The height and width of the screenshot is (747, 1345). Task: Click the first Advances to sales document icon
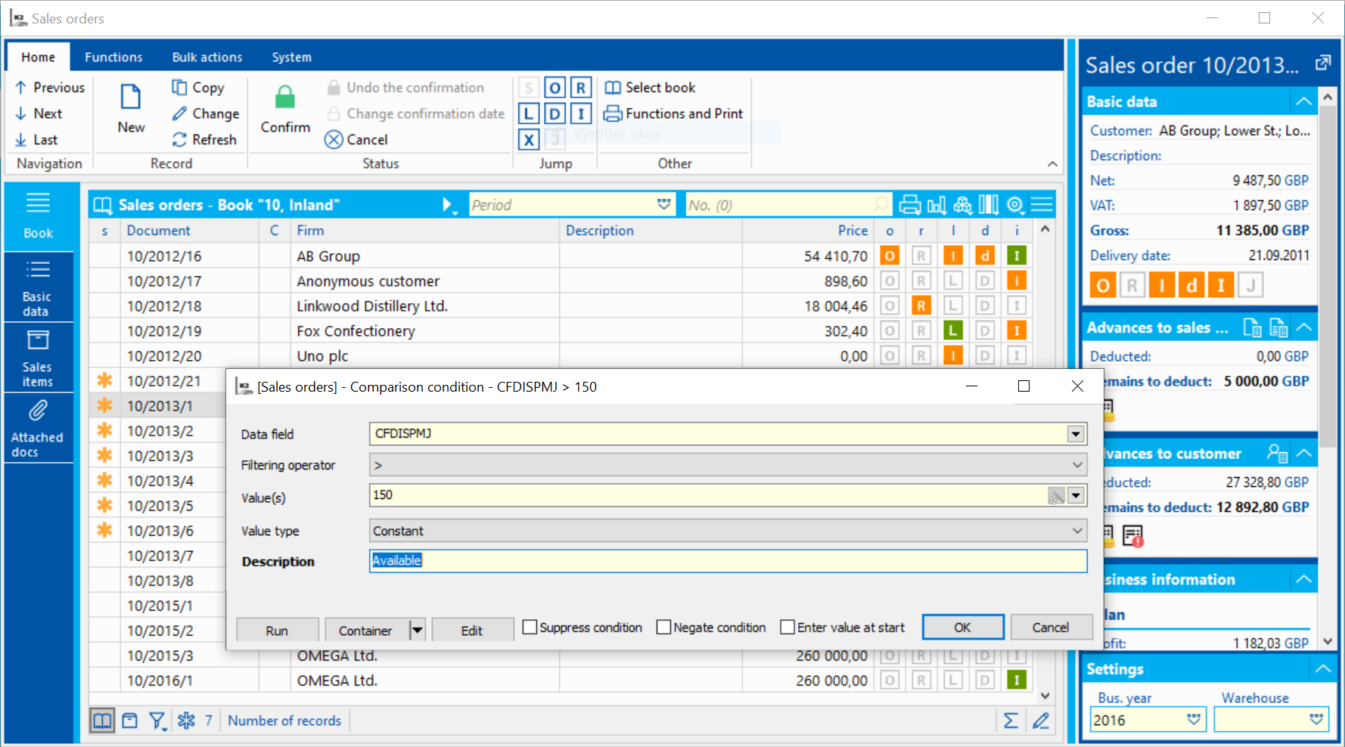pyautogui.click(x=1253, y=327)
